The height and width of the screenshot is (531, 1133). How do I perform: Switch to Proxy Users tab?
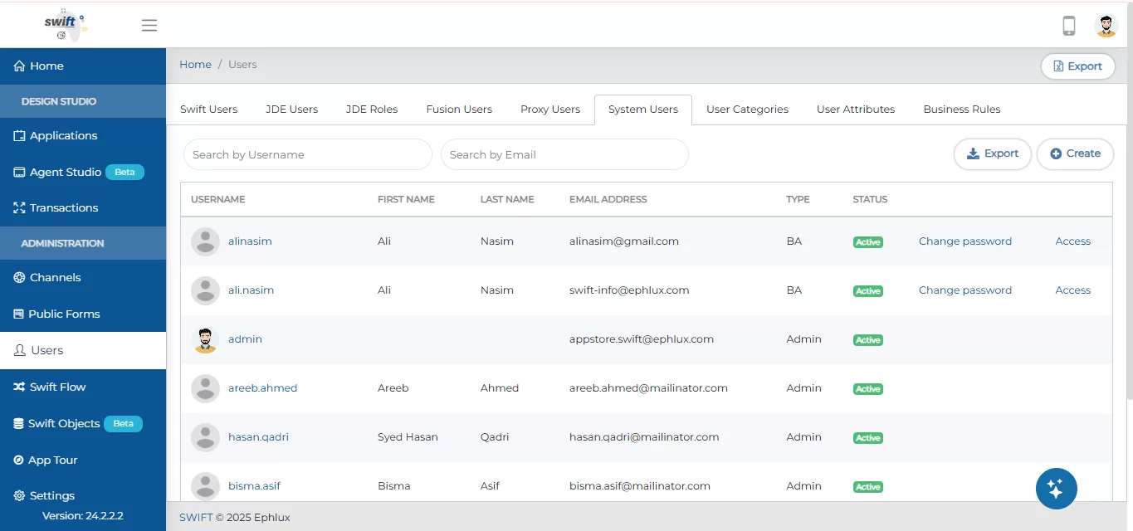point(550,110)
